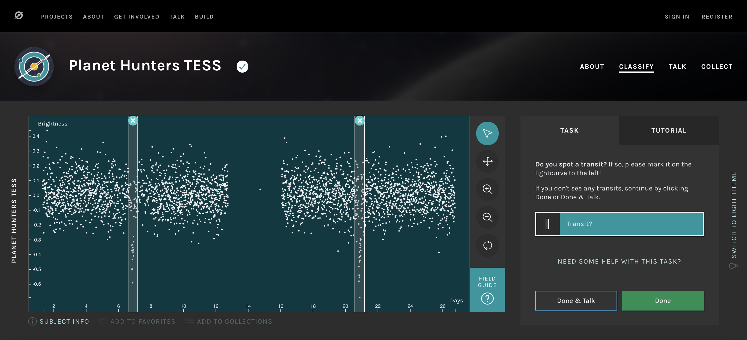Reset the lightcurve view
Image resolution: width=747 pixels, height=340 pixels.
pos(487,245)
